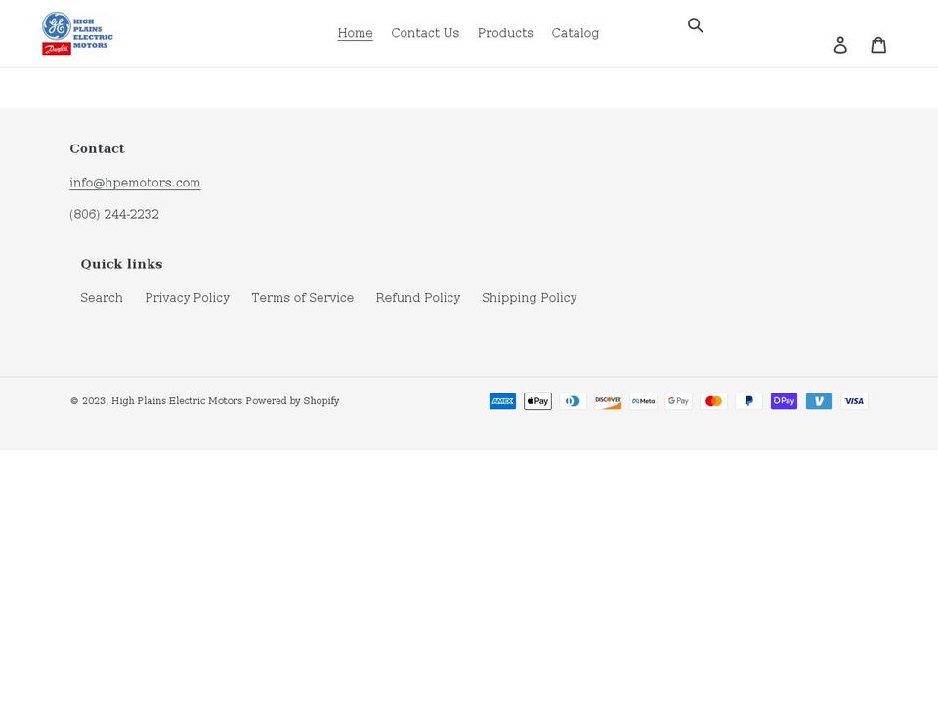Screen dimensions: 938x703
Task: Click the Mastercard payment icon
Action: pos(713,401)
